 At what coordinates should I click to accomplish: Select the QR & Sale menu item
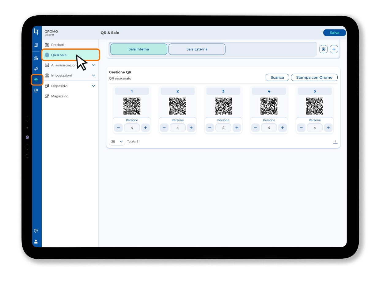[x=71, y=55]
